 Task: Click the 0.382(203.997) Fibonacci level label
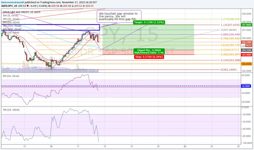tap(231, 55)
